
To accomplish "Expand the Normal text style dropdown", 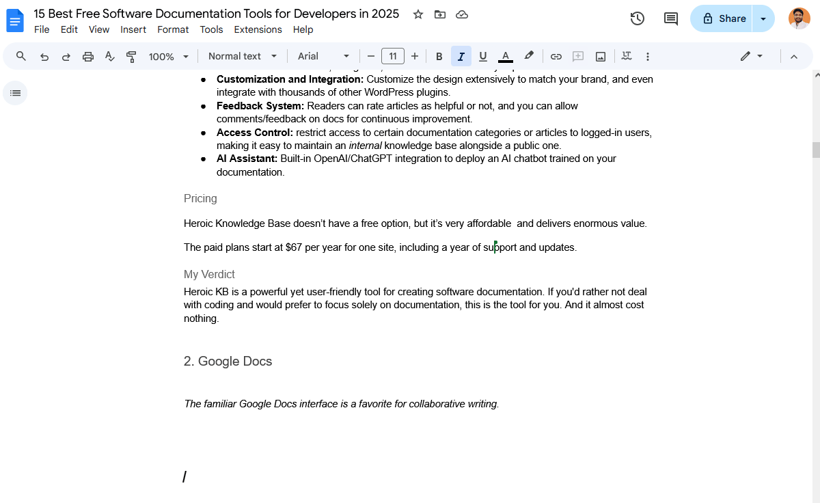I will [x=243, y=57].
